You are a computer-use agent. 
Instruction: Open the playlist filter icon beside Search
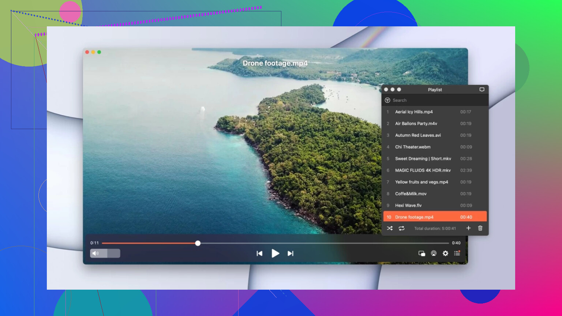click(x=387, y=100)
